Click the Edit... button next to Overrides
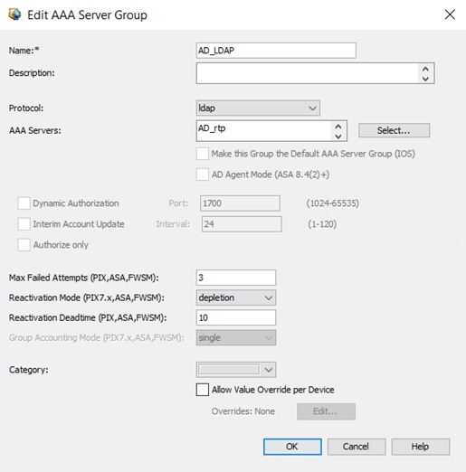This screenshot has width=466, height=472. pyautogui.click(x=326, y=411)
